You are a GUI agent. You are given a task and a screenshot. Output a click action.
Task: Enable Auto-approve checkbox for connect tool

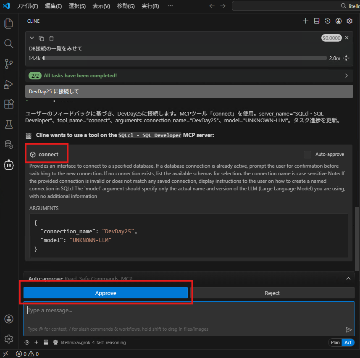[x=307, y=155]
